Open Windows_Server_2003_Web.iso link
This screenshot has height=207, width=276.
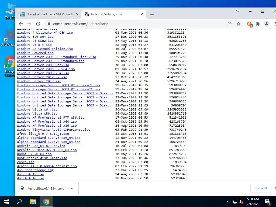(x=43, y=65)
